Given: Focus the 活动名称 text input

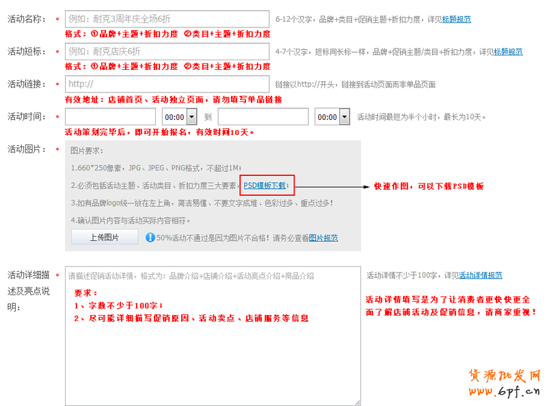Looking at the screenshot, I should [167, 19].
